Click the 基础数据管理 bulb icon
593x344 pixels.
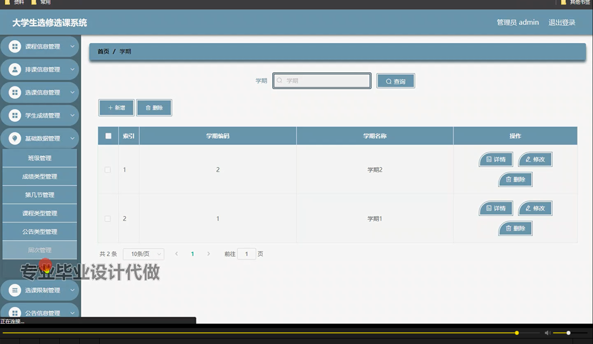15,138
